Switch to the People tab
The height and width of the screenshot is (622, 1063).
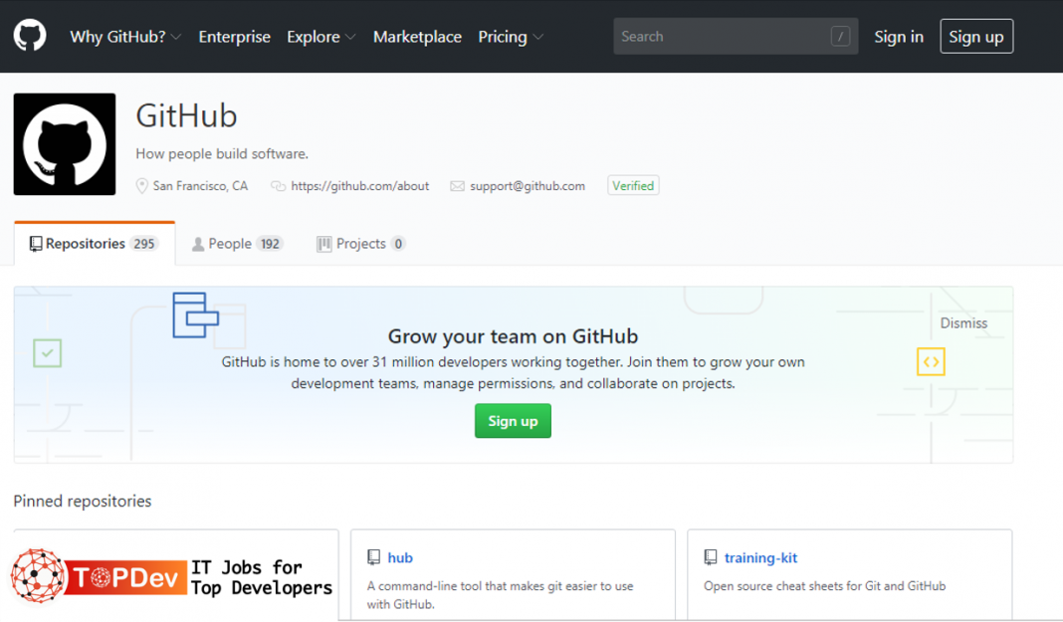(x=237, y=244)
